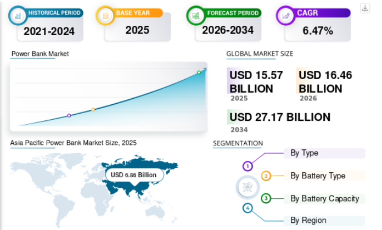The width and height of the screenshot is (382, 230).
Task: Click the CAGR purple growth icon
Action: [x=286, y=16]
